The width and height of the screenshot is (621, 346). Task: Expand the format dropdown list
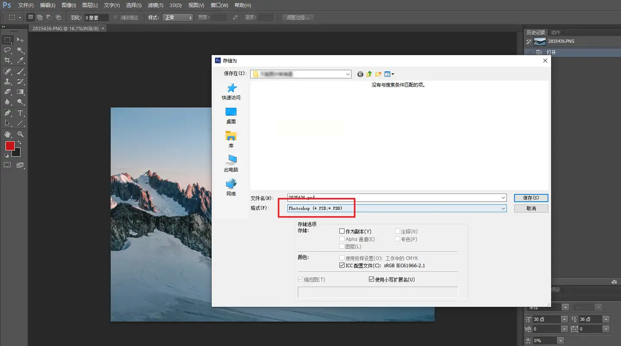coord(503,209)
